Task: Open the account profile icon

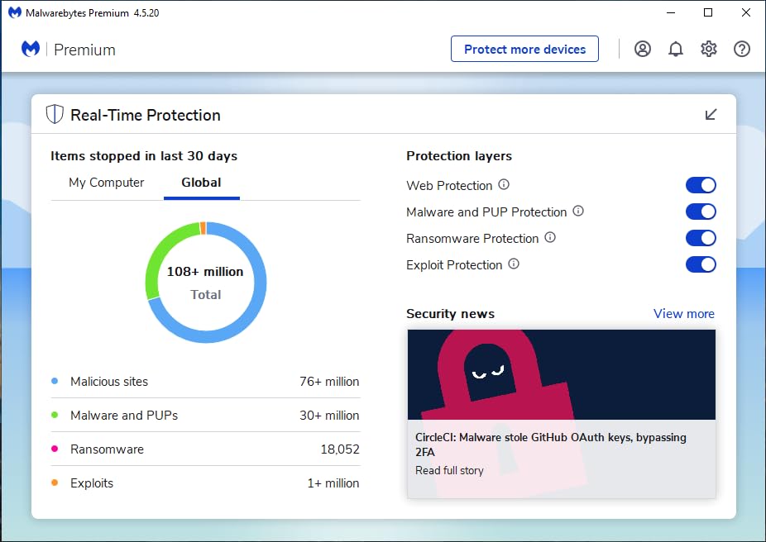Action: coord(643,49)
